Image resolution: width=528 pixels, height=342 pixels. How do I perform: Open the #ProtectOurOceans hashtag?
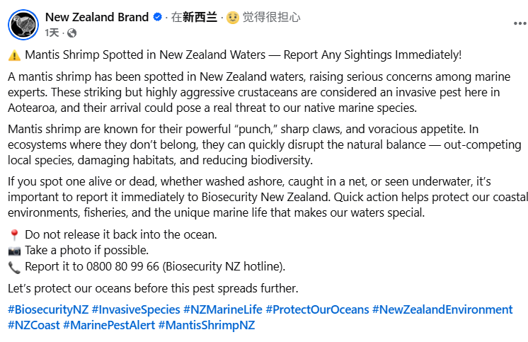pyautogui.click(x=317, y=309)
